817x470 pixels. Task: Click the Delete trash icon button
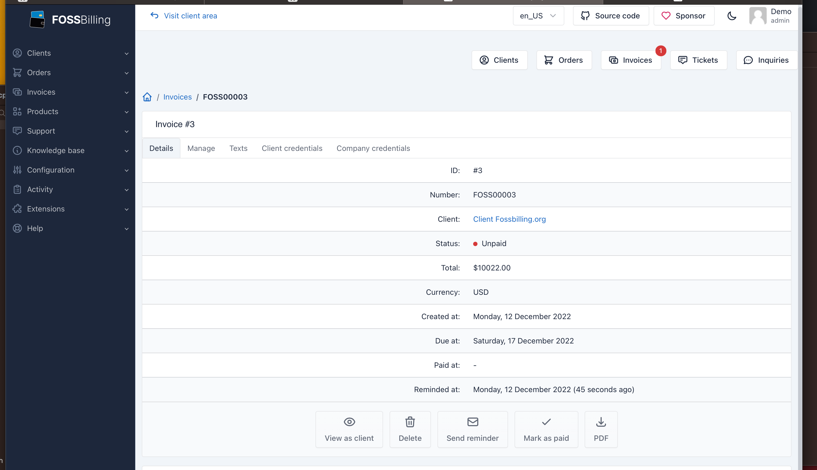coord(410,429)
